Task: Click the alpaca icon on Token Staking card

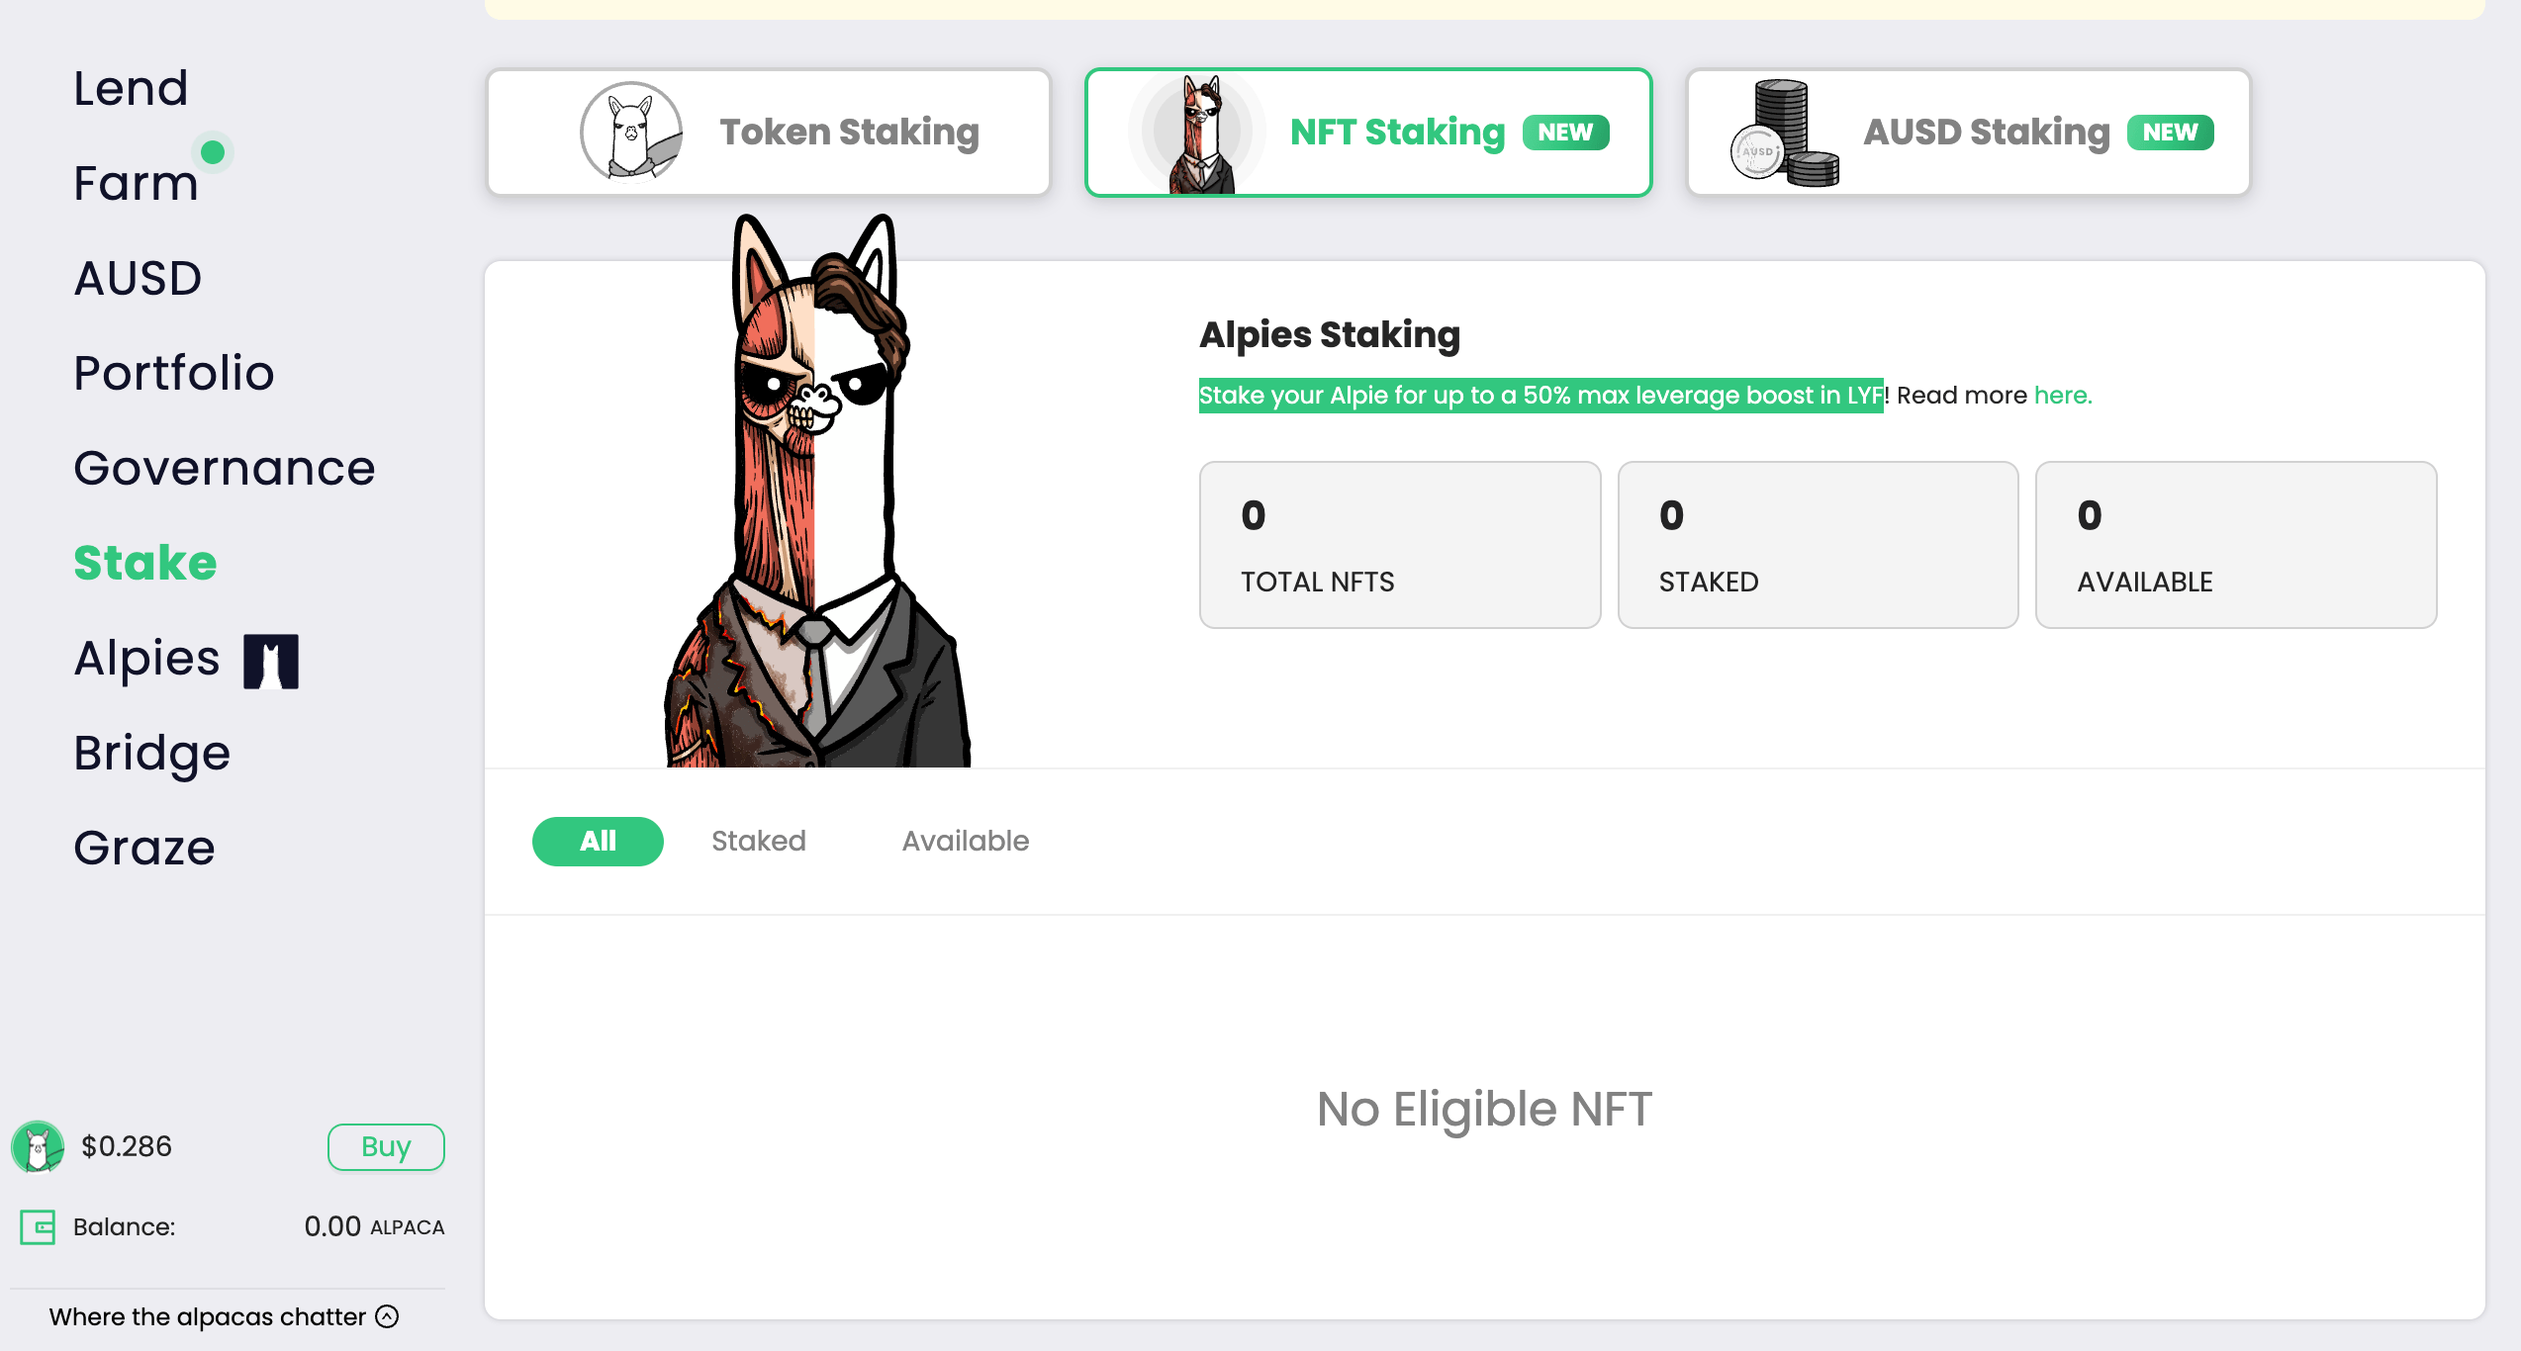Action: [x=630, y=132]
